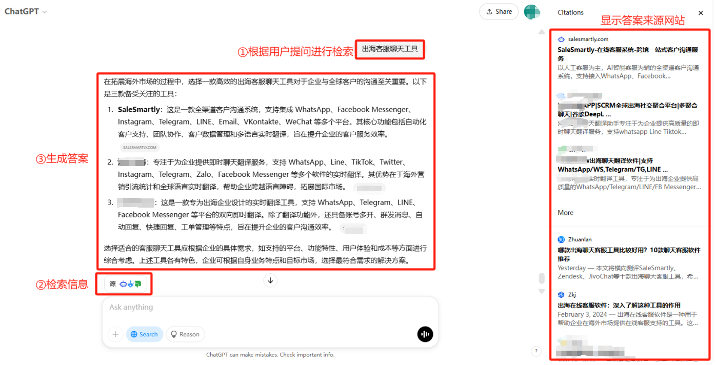716x365 pixels.
Task: Click the plus attach button
Action: point(115,334)
